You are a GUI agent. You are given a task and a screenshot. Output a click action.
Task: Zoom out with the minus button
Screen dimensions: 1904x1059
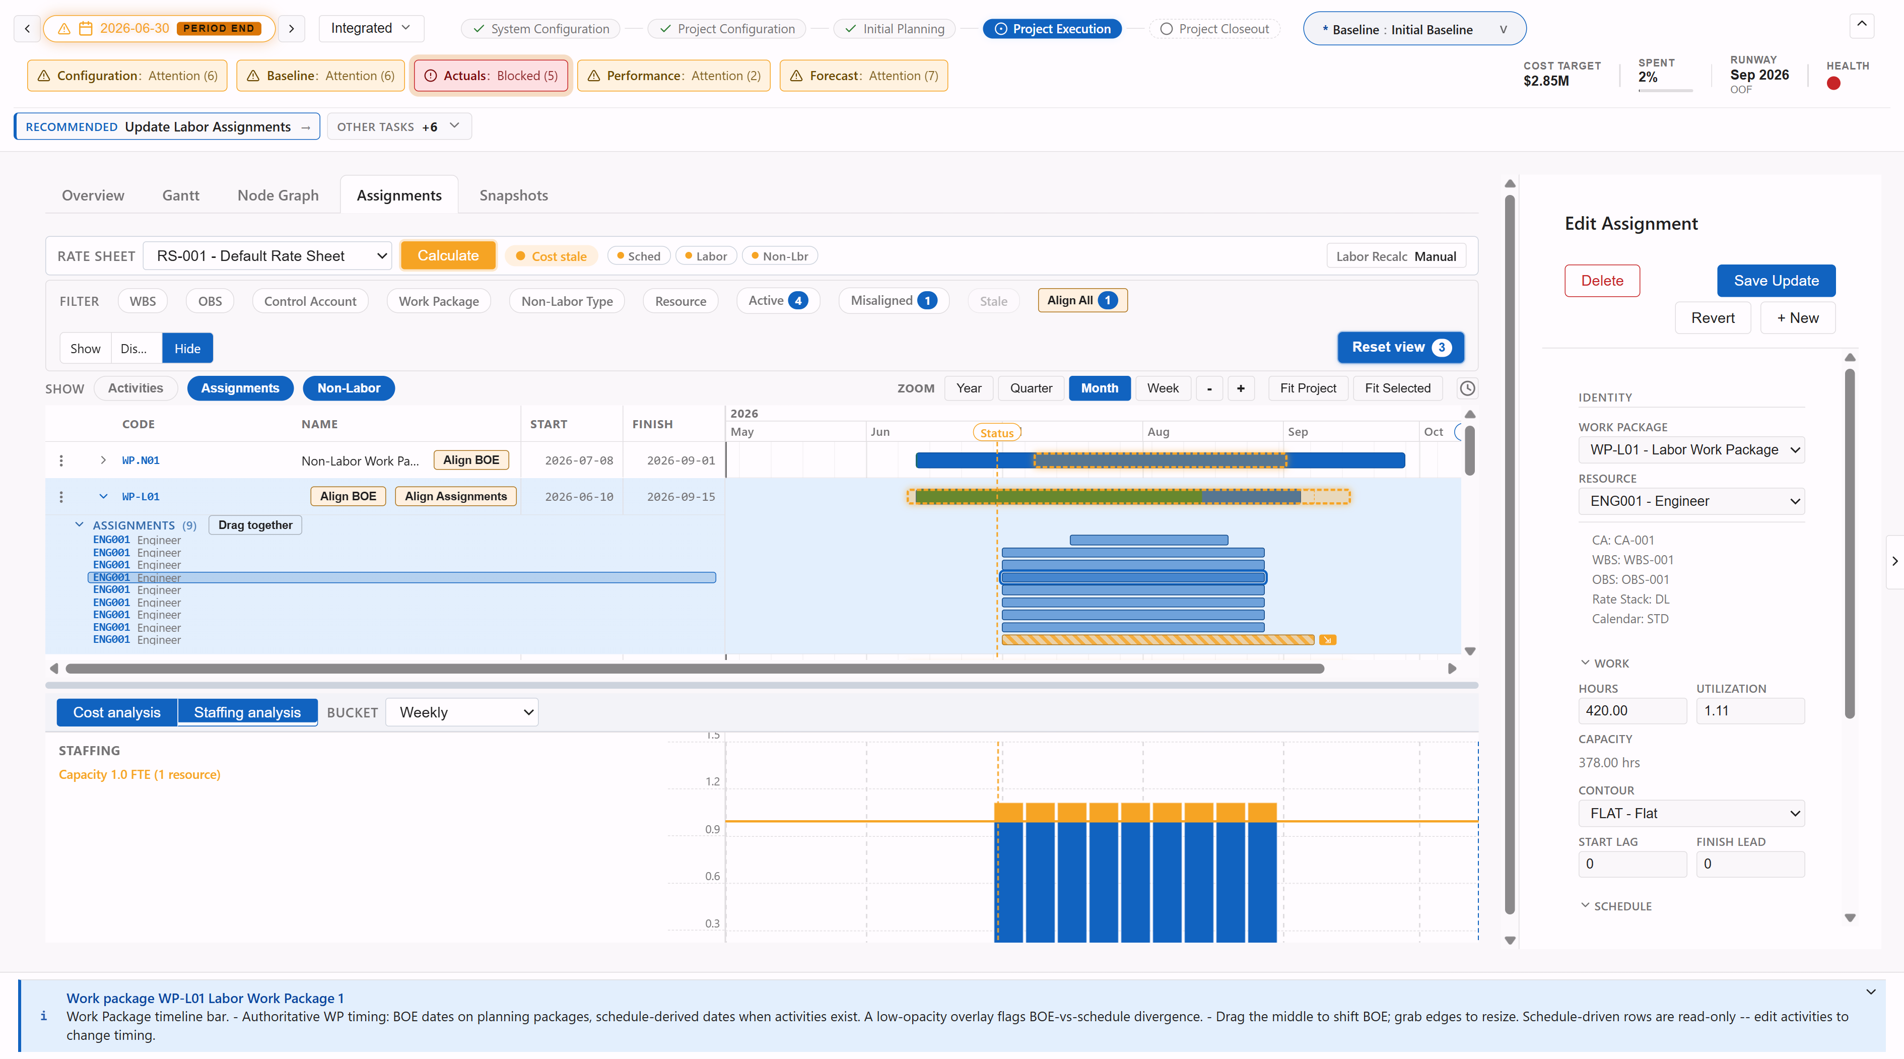point(1209,388)
